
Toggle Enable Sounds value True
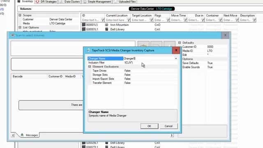click(210, 67)
